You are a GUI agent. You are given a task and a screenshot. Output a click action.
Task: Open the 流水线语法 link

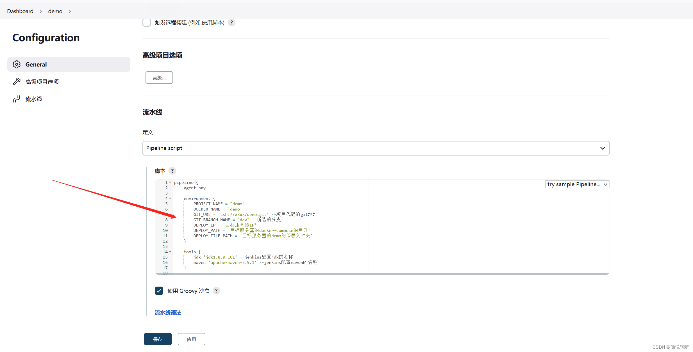[168, 312]
